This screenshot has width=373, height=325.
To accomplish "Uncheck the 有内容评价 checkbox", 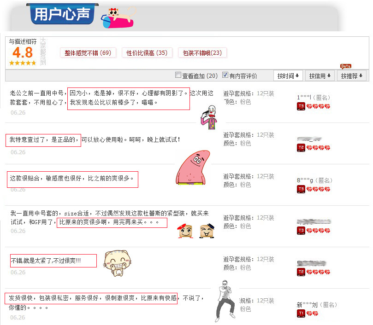I will (x=225, y=75).
